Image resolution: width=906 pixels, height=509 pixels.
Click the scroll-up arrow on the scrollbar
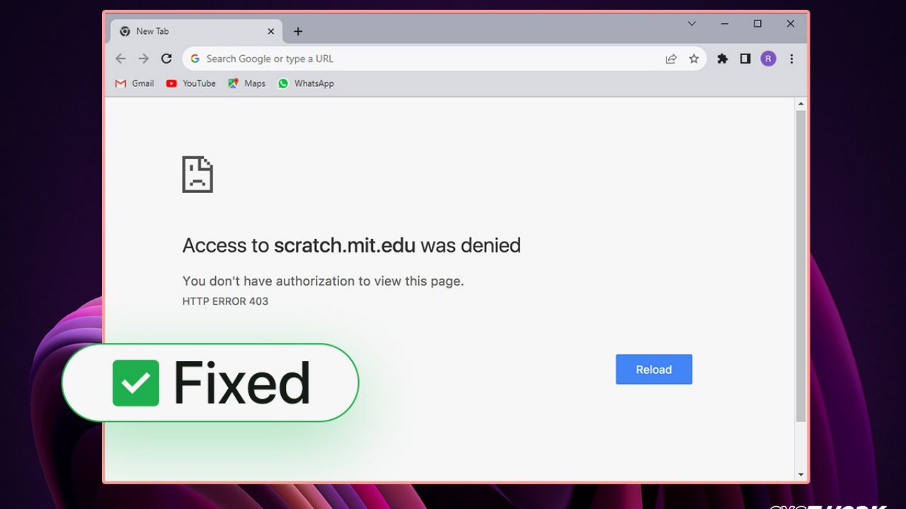(801, 103)
